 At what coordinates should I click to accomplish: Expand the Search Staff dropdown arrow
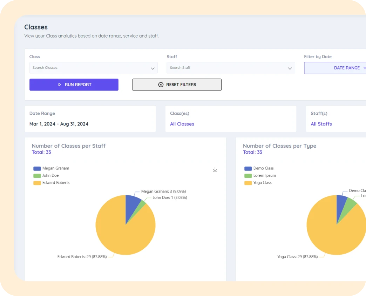click(290, 68)
